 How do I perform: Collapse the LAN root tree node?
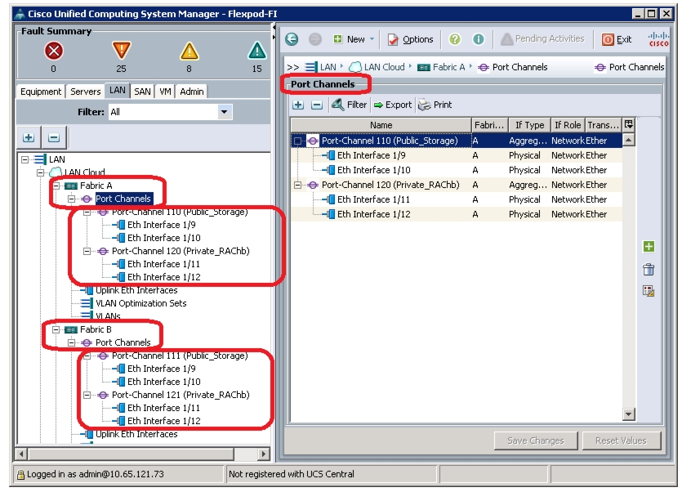click(25, 159)
